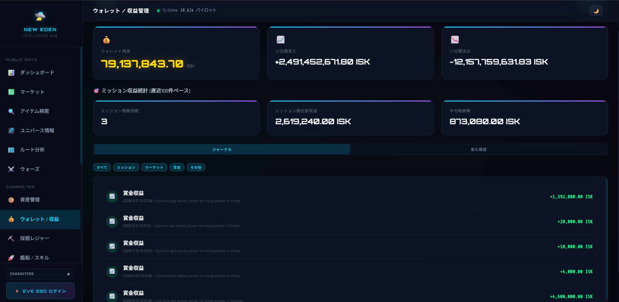Open the ダッシュボード dashboard icon
This screenshot has height=302, width=619.
(11, 73)
